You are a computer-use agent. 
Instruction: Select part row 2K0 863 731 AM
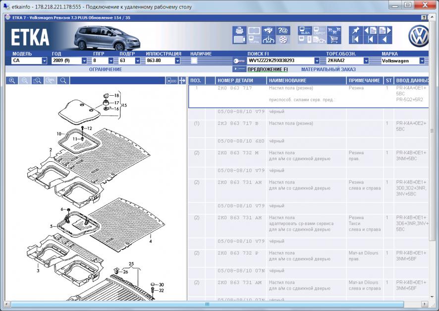pyautogui.click(x=309, y=288)
